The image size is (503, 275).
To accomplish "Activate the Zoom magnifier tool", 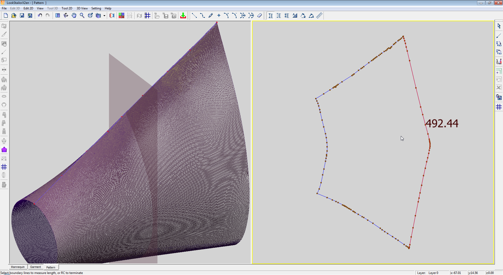I will tap(82, 16).
